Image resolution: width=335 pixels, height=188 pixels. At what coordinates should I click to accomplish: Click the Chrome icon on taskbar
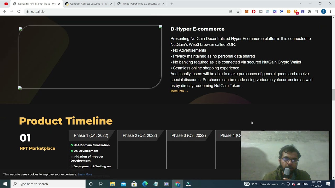(177, 184)
